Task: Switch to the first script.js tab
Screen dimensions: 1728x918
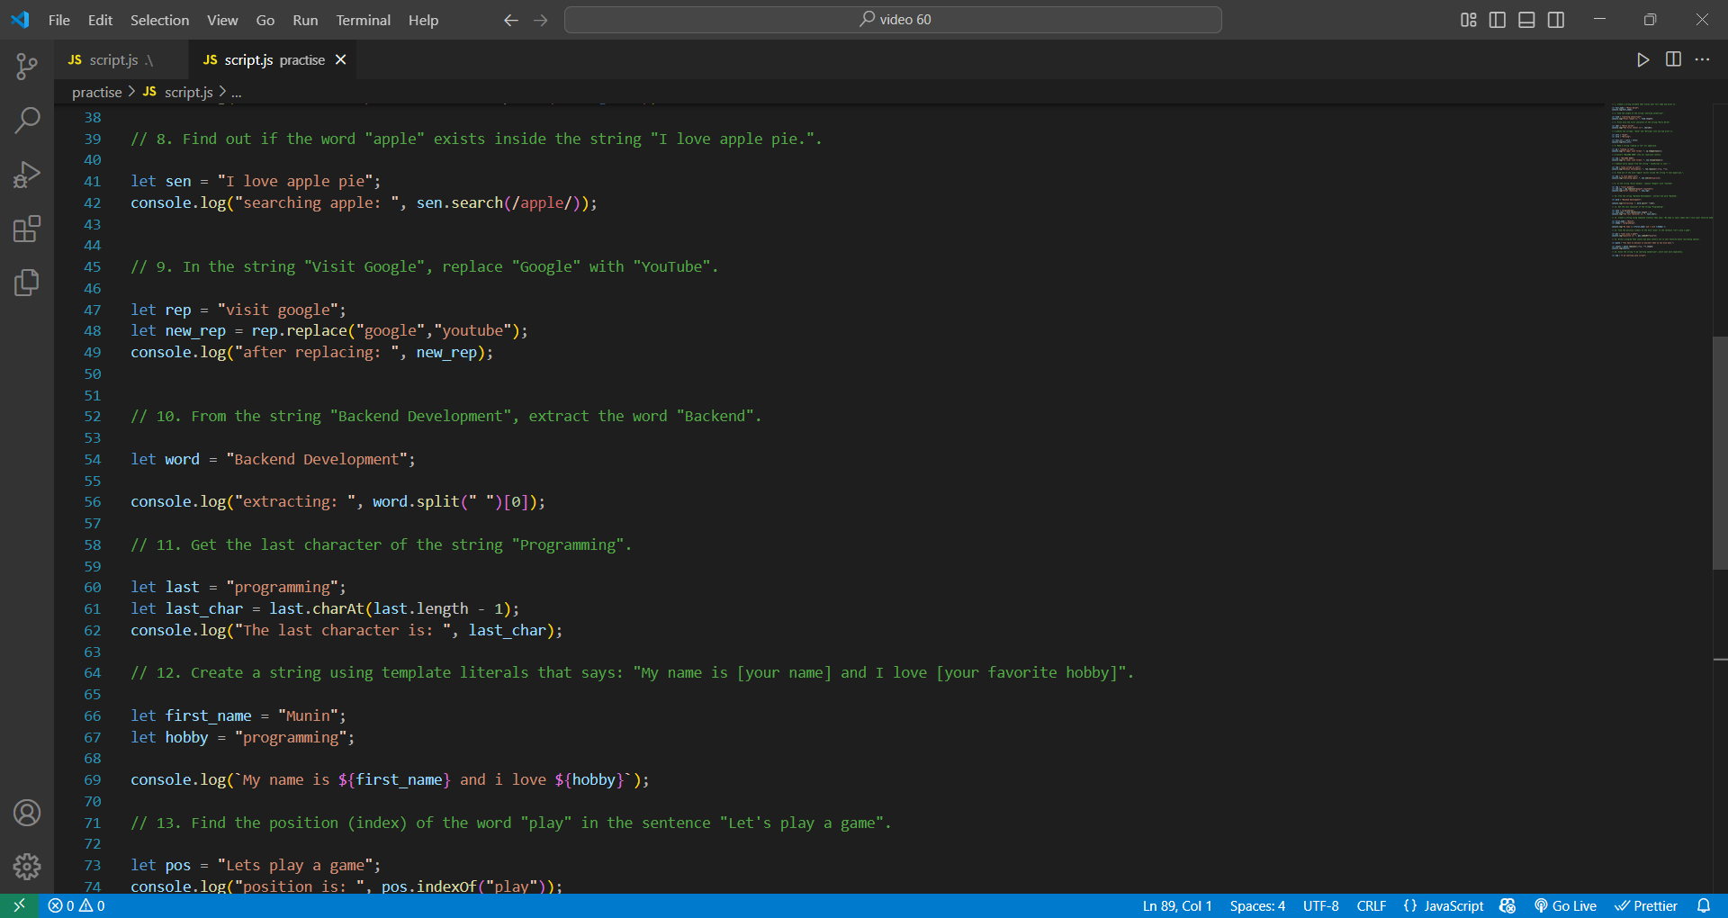Action: [x=121, y=59]
